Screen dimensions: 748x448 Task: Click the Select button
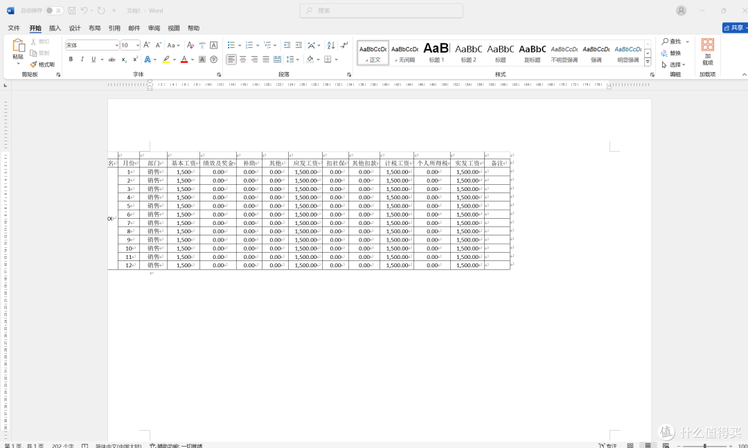pyautogui.click(x=674, y=64)
